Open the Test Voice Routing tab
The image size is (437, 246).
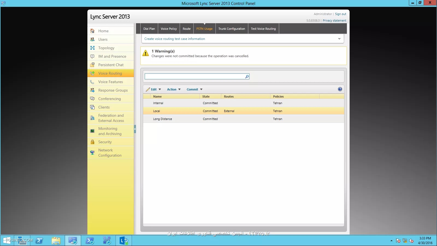(263, 29)
